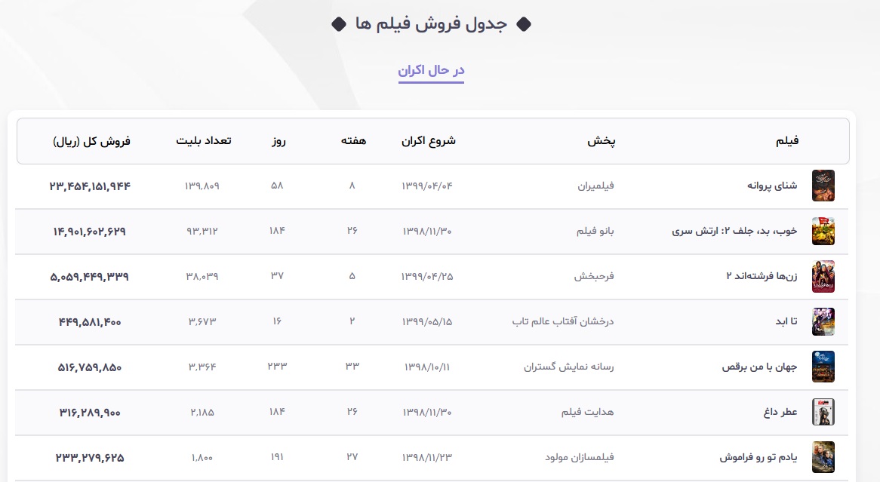The height and width of the screenshot is (482, 880).
Task: Click the release date ۱۳۹۸/۱۰/۱۱
Action: [427, 367]
